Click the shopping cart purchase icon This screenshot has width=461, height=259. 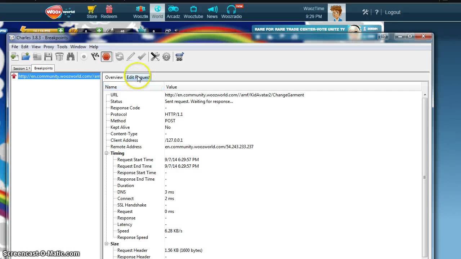click(179, 56)
